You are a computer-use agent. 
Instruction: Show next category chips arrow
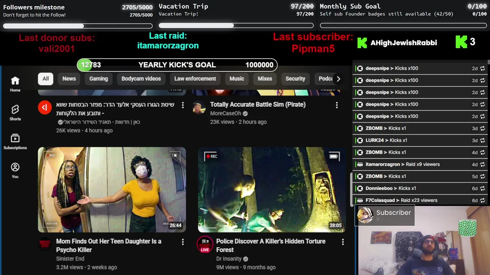(x=338, y=79)
